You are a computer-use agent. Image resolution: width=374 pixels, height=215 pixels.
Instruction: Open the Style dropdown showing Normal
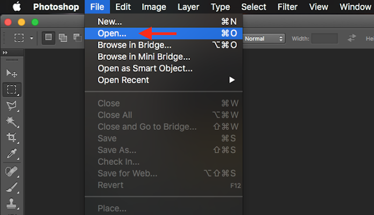pyautogui.click(x=264, y=38)
